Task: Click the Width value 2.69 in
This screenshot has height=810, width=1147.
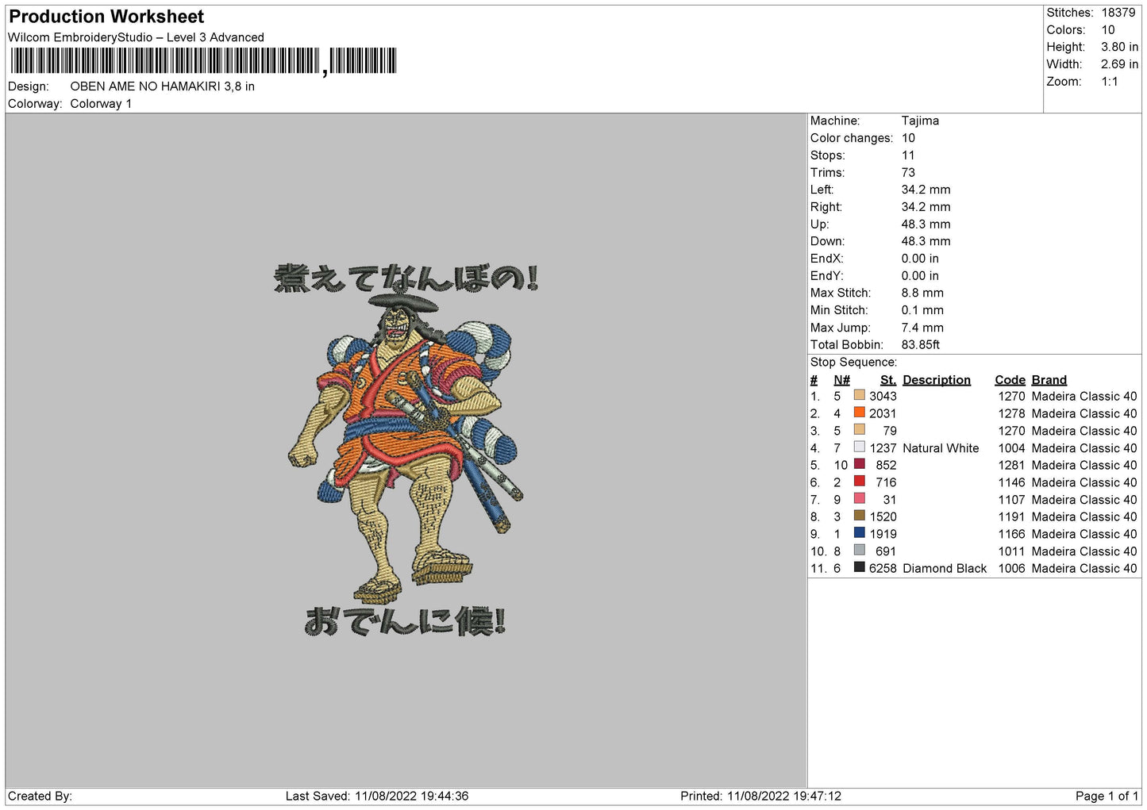Action: 1119,64
